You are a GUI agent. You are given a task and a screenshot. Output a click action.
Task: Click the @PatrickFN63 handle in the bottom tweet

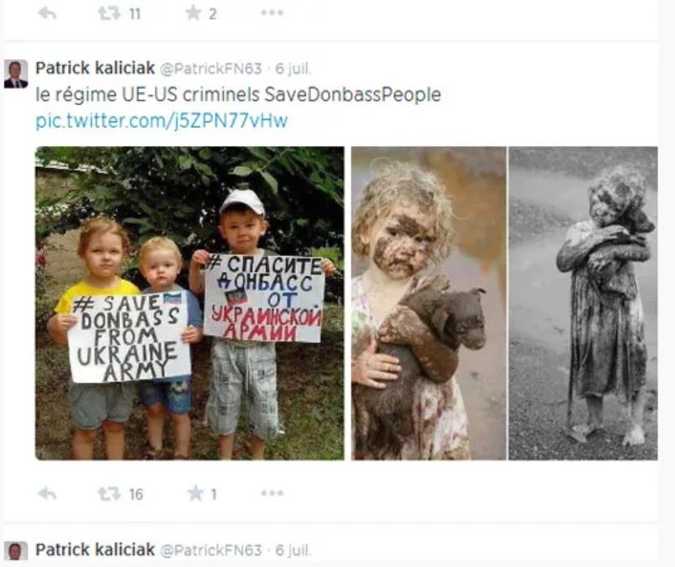(x=211, y=550)
